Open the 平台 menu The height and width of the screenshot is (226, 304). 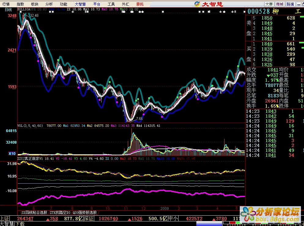point(97,4)
